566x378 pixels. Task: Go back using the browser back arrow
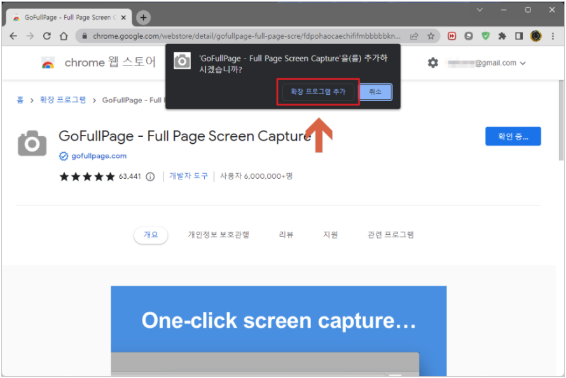coord(13,36)
